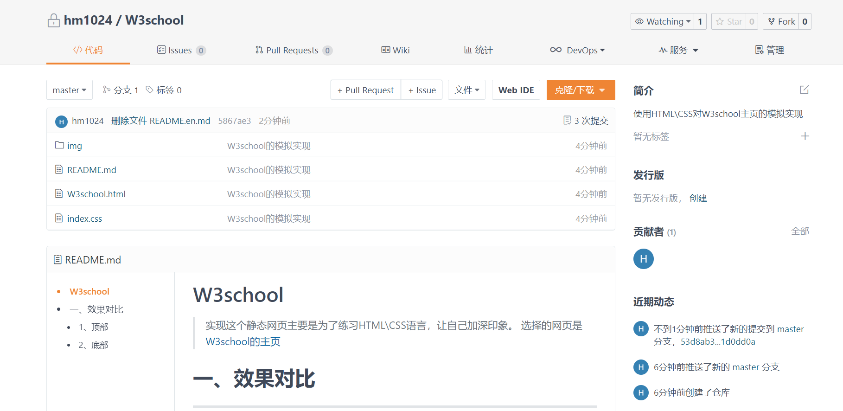Open the W3school repository title link
The height and width of the screenshot is (411, 843).
(x=154, y=20)
